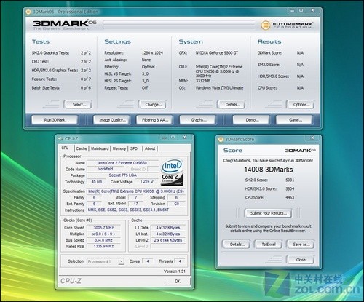Open the About tab in CPU-Z
364x302 pixels.
pyautogui.click(x=150, y=148)
